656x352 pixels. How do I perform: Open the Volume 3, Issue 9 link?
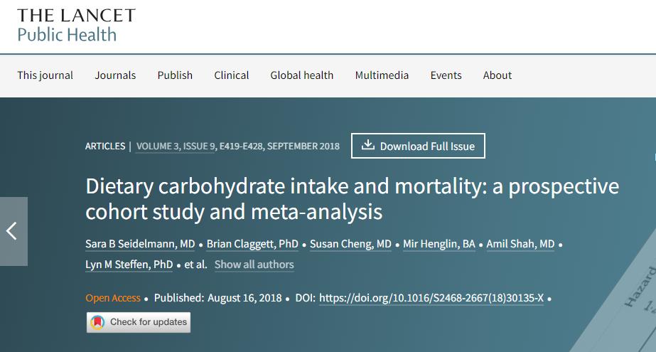(x=176, y=146)
